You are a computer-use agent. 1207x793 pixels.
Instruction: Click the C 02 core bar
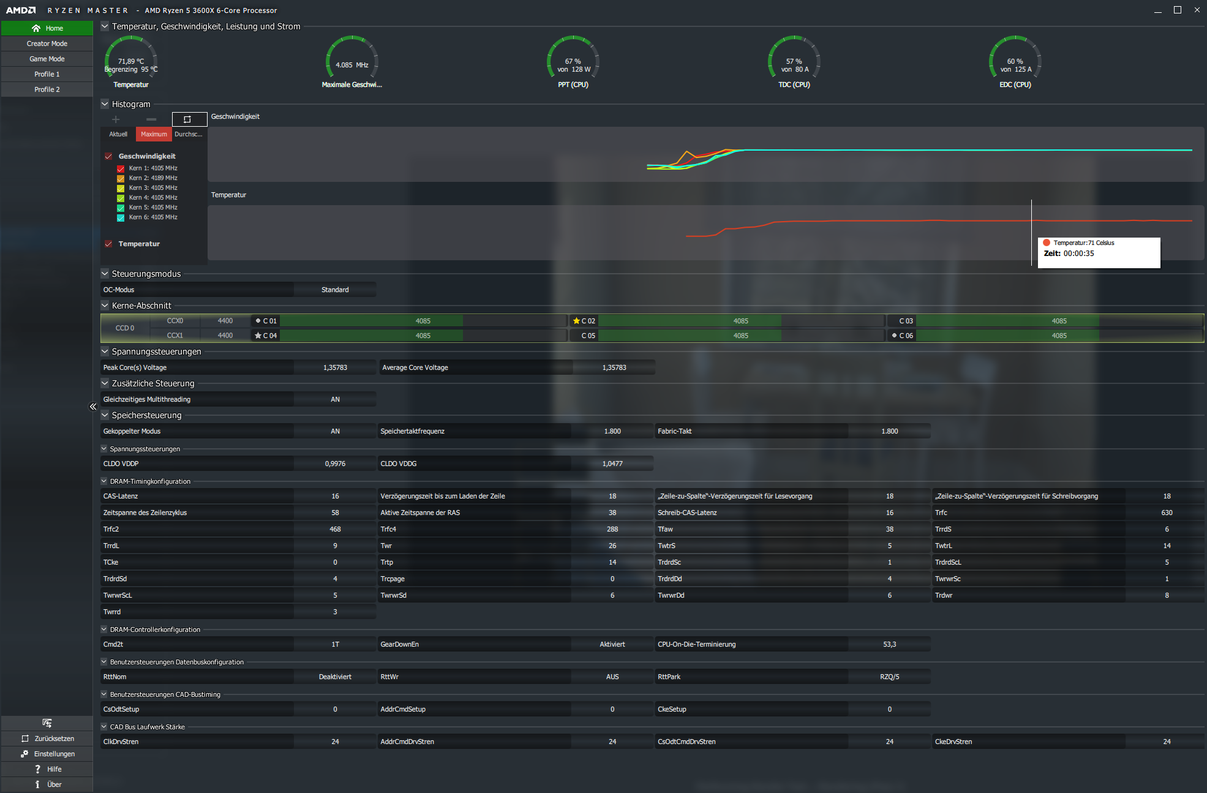pyautogui.click(x=740, y=321)
